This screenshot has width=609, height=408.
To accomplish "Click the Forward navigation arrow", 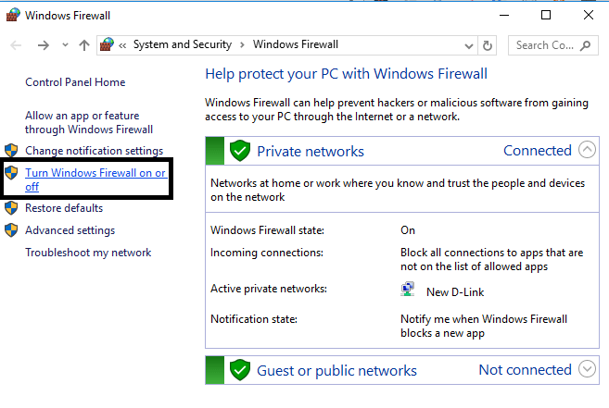I will click(43, 44).
